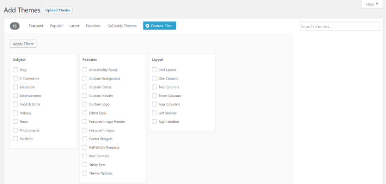Tick the Portfolio checkbox

15,139
